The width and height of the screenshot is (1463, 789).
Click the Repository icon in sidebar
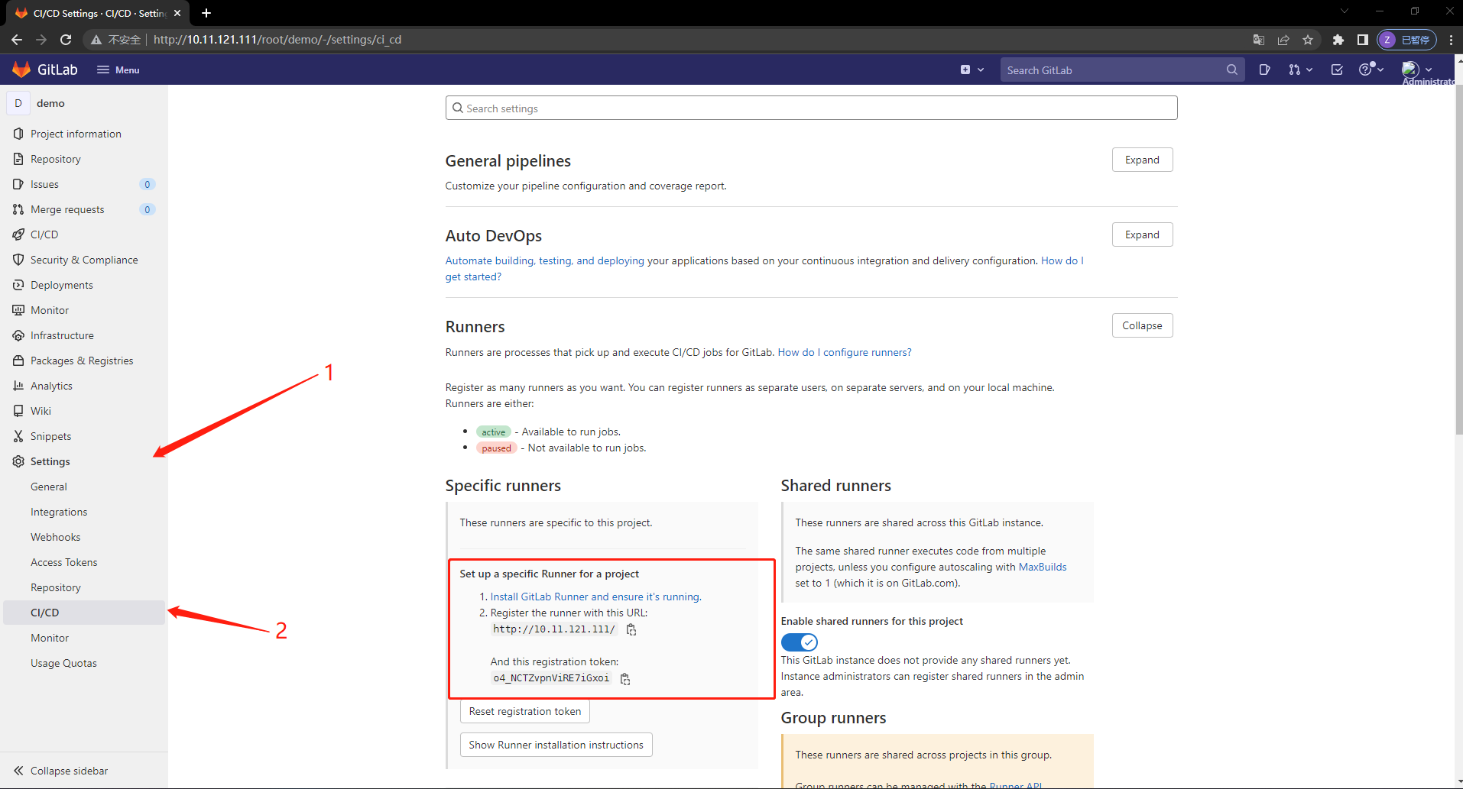[x=18, y=159]
